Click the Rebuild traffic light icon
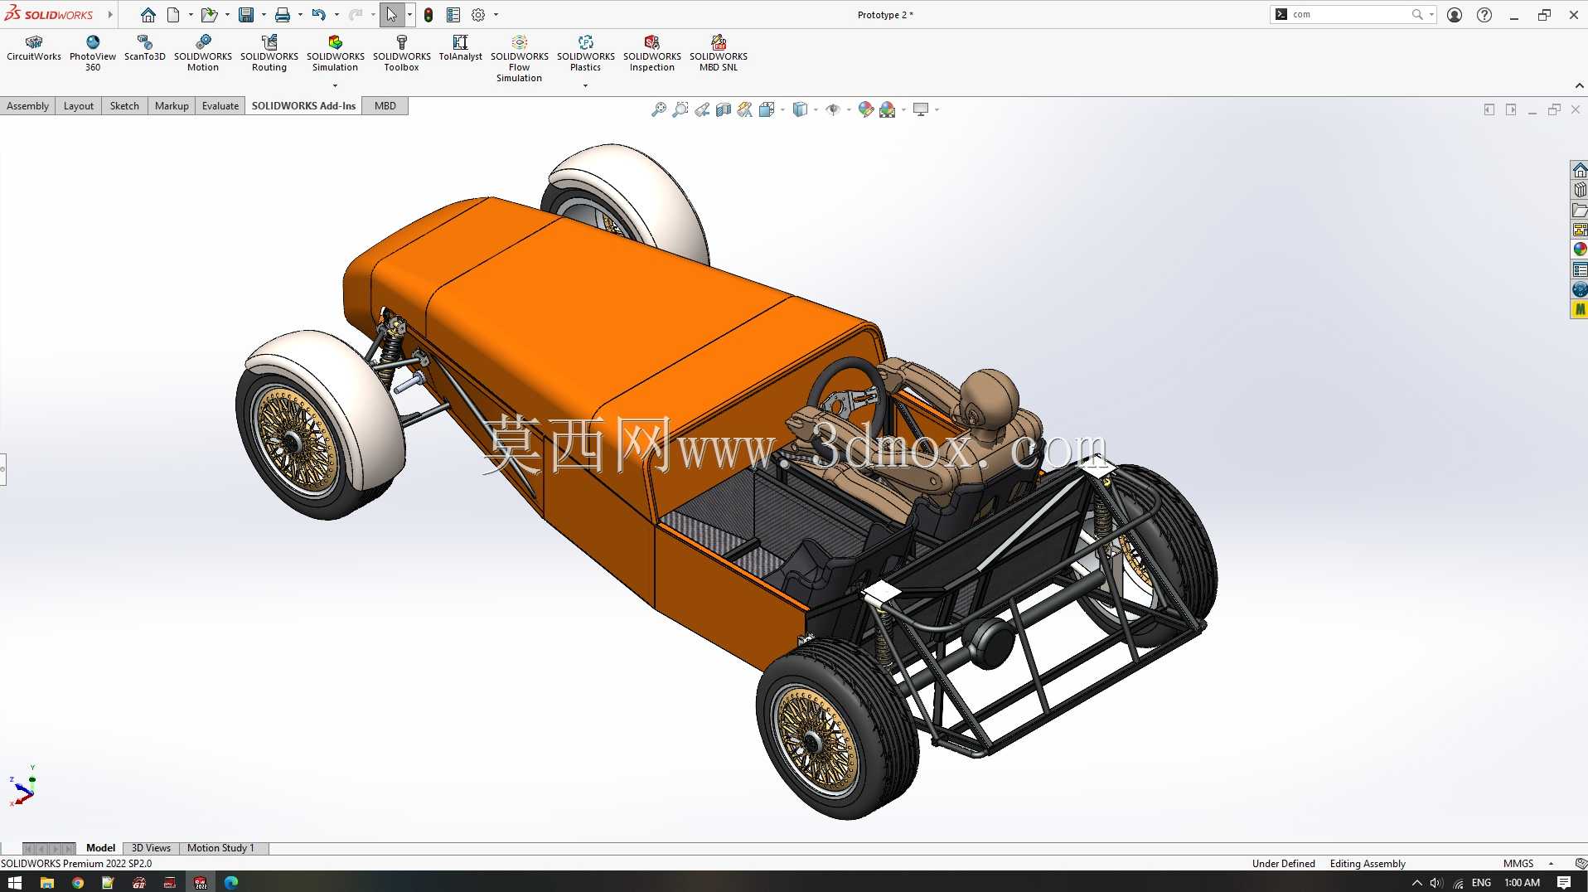Screen dimensions: 1588x892 click(428, 15)
